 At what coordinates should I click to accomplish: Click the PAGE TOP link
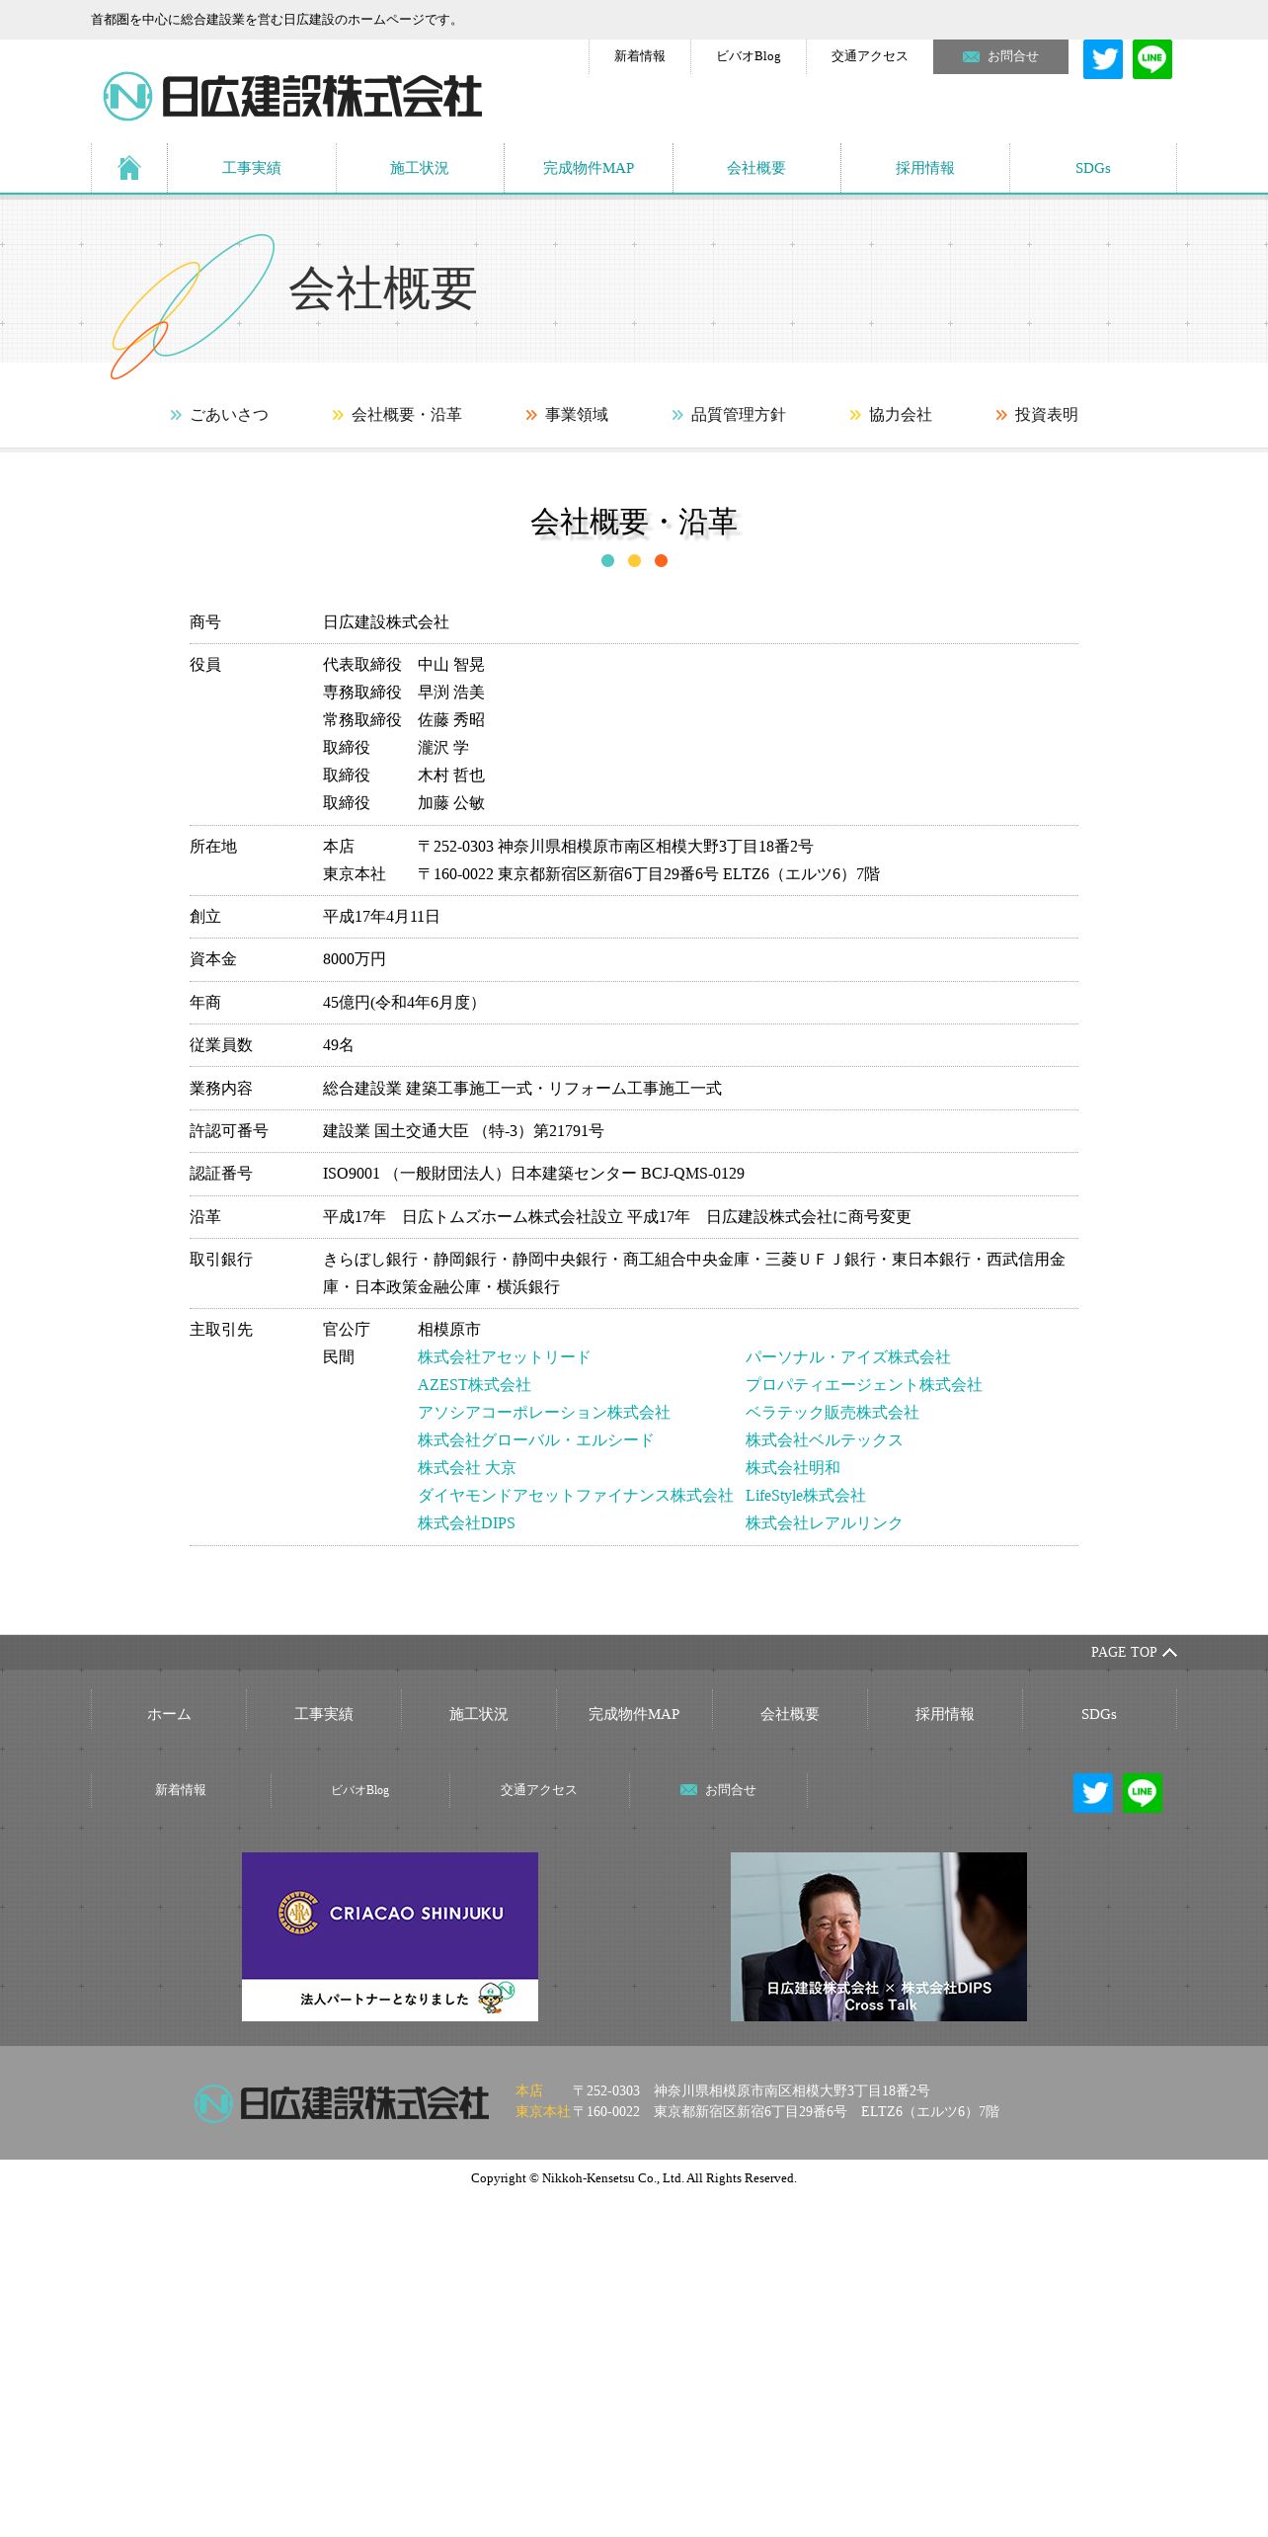coord(1134,1652)
